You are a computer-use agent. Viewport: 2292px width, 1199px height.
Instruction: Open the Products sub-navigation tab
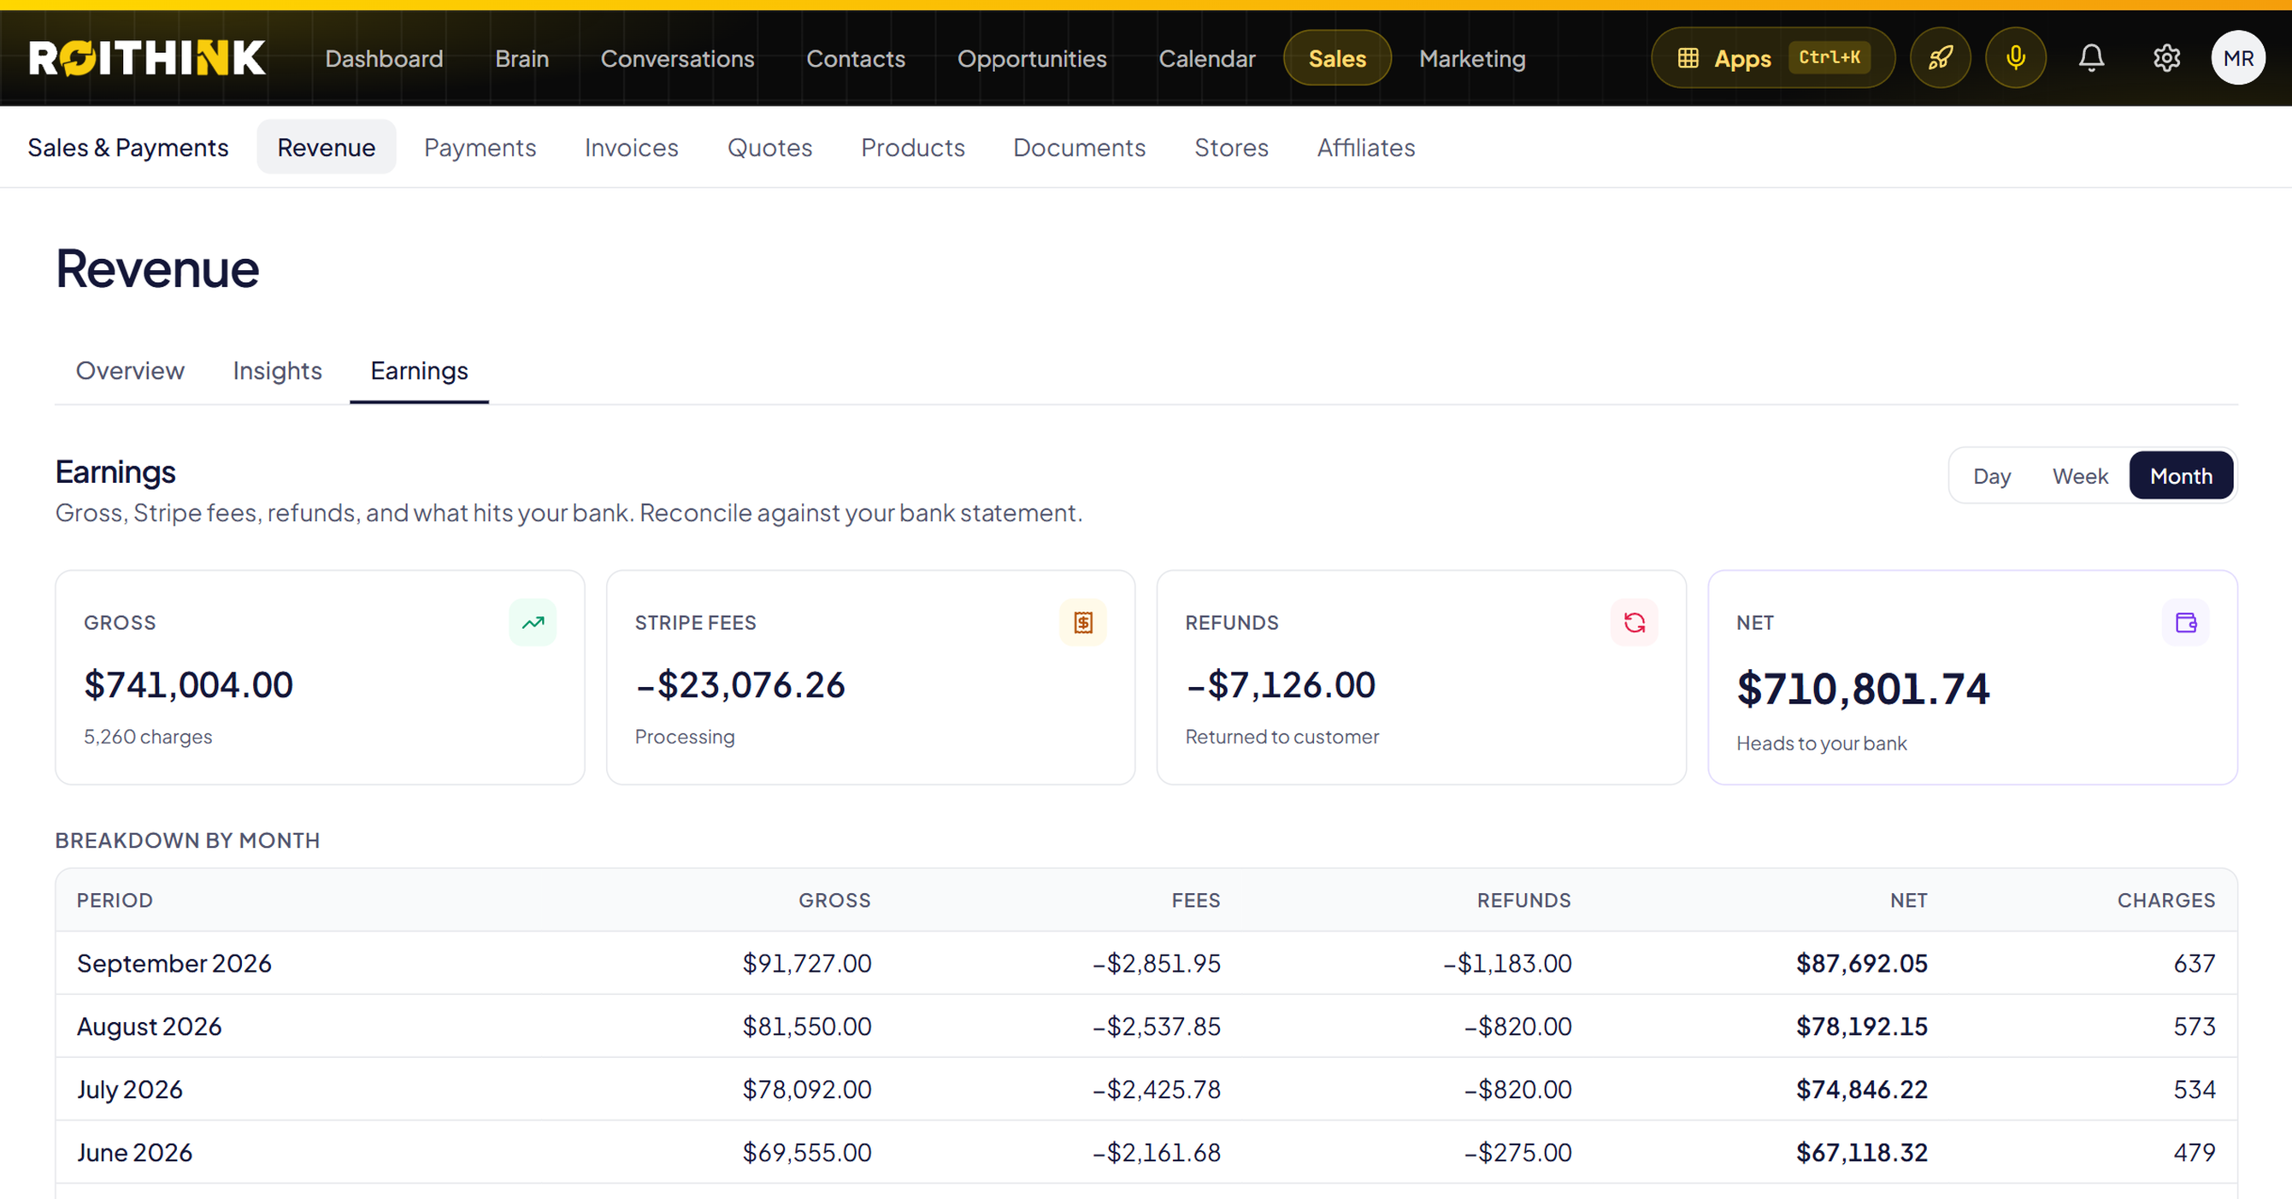tap(913, 148)
